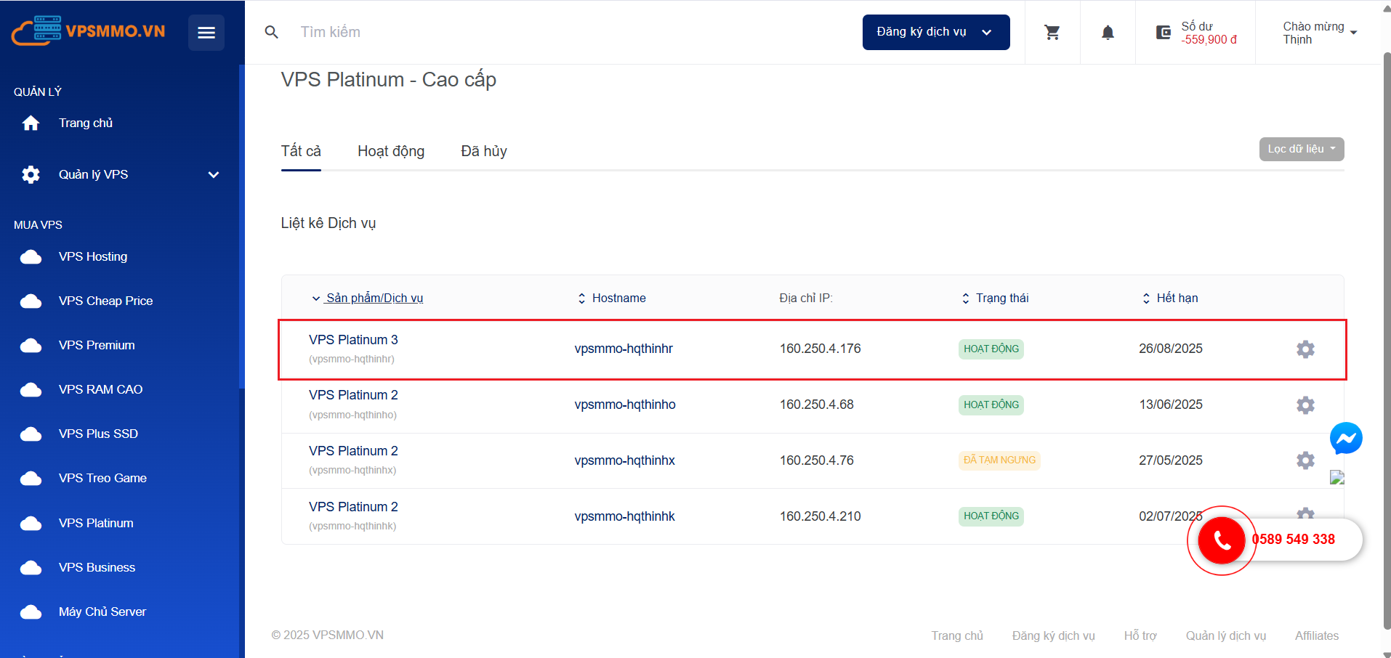The height and width of the screenshot is (658, 1391).
Task: Open VPS Platinum 2 vpsmmo-hqthinhk link
Action: (353, 507)
